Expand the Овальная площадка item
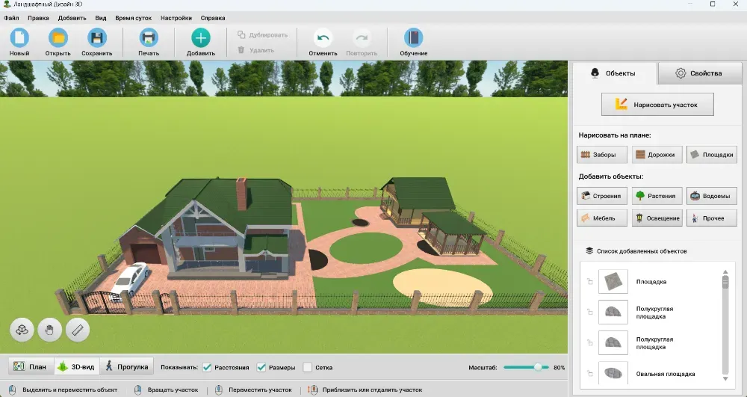The height and width of the screenshot is (397, 747). point(590,374)
